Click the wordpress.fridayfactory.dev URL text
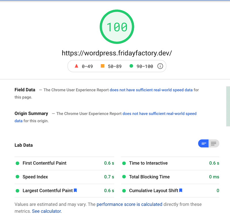230x220 pixels. [117, 53]
